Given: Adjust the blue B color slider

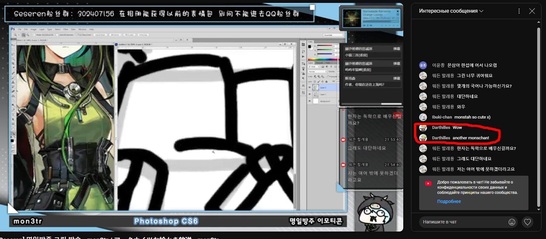Looking at the screenshot, I should [x=324, y=54].
